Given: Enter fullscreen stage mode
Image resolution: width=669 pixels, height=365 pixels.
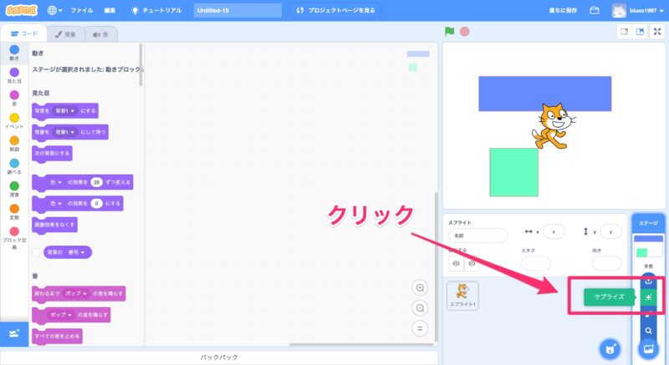Looking at the screenshot, I should click(656, 32).
